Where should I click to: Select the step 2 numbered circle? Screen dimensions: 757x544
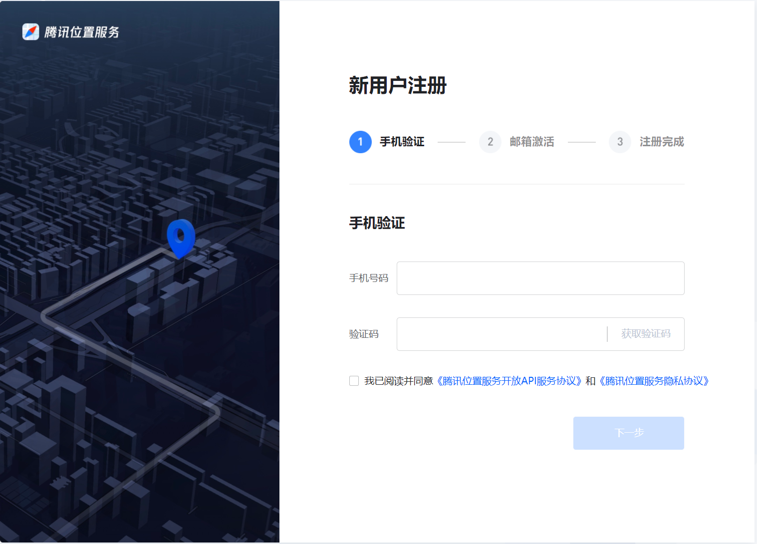(x=490, y=142)
